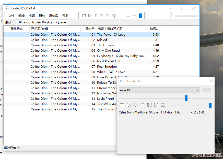Skip to next track in UPnP Controller
This screenshot has width=223, height=159.
click(156, 105)
